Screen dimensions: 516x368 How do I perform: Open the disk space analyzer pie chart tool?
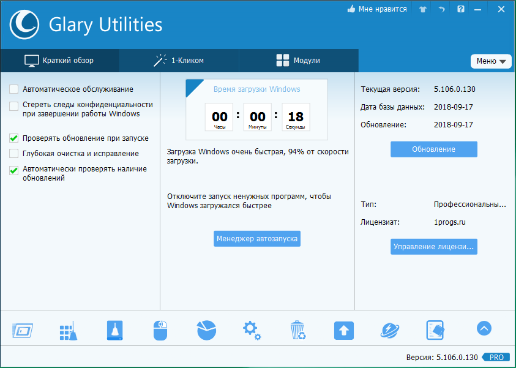(x=206, y=329)
